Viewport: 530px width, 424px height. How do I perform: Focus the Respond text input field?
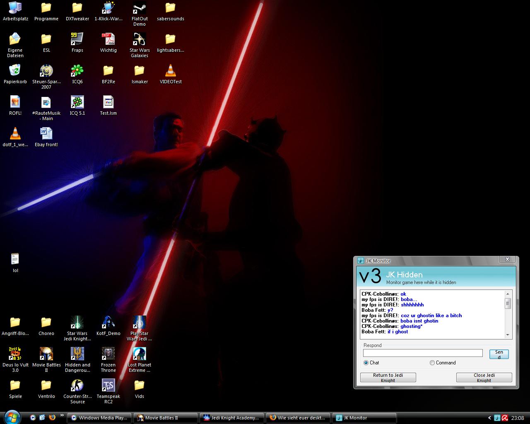pos(423,353)
